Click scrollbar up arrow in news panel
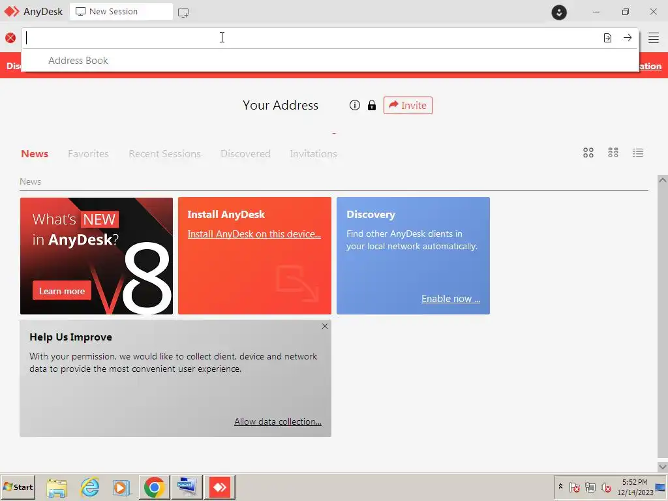Viewport: 668px width, 501px height. [663, 180]
